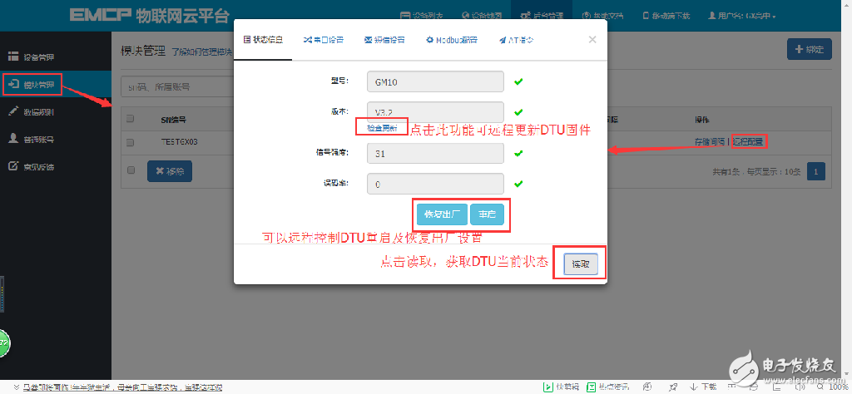The image size is (852, 394).
Task: Click the pencil icon in the sidebar
Action: 13,111
